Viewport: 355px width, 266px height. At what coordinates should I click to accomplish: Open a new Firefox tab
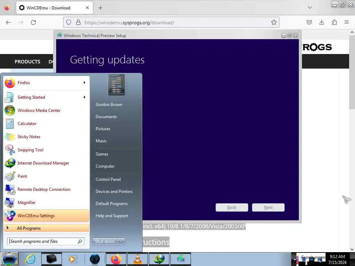click(x=101, y=8)
